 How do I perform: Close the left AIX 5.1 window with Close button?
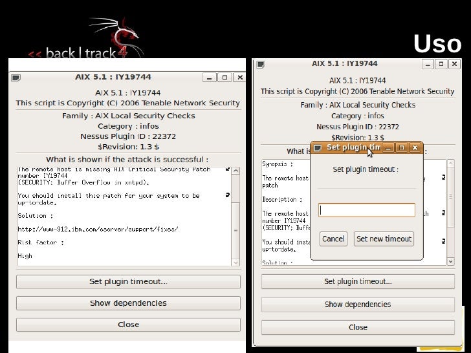(128, 325)
